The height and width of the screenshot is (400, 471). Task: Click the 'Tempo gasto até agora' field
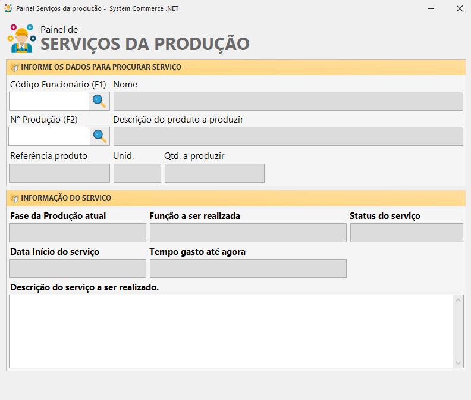247,268
